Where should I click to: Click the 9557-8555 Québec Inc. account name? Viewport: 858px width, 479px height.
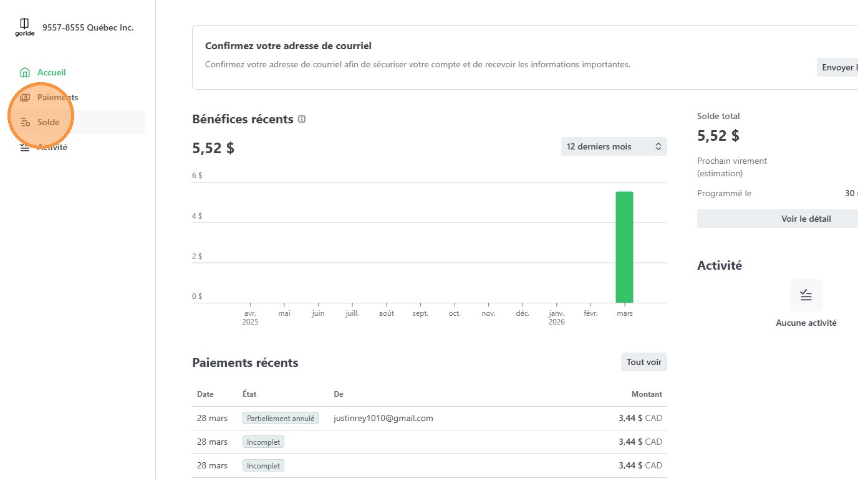[x=88, y=27]
